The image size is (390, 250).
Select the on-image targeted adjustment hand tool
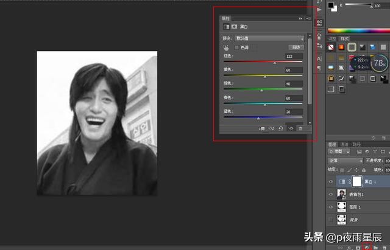226,47
